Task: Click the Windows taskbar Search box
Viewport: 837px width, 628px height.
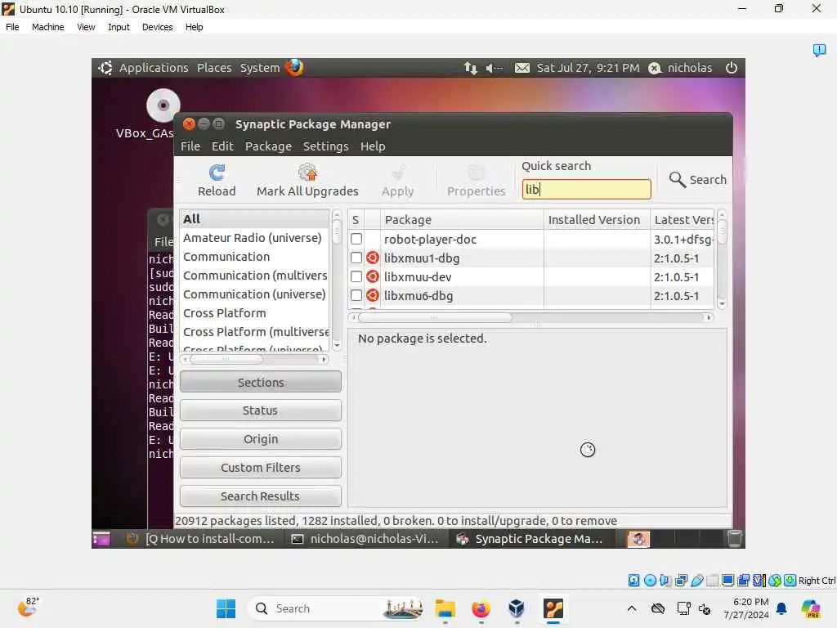Action: point(336,608)
